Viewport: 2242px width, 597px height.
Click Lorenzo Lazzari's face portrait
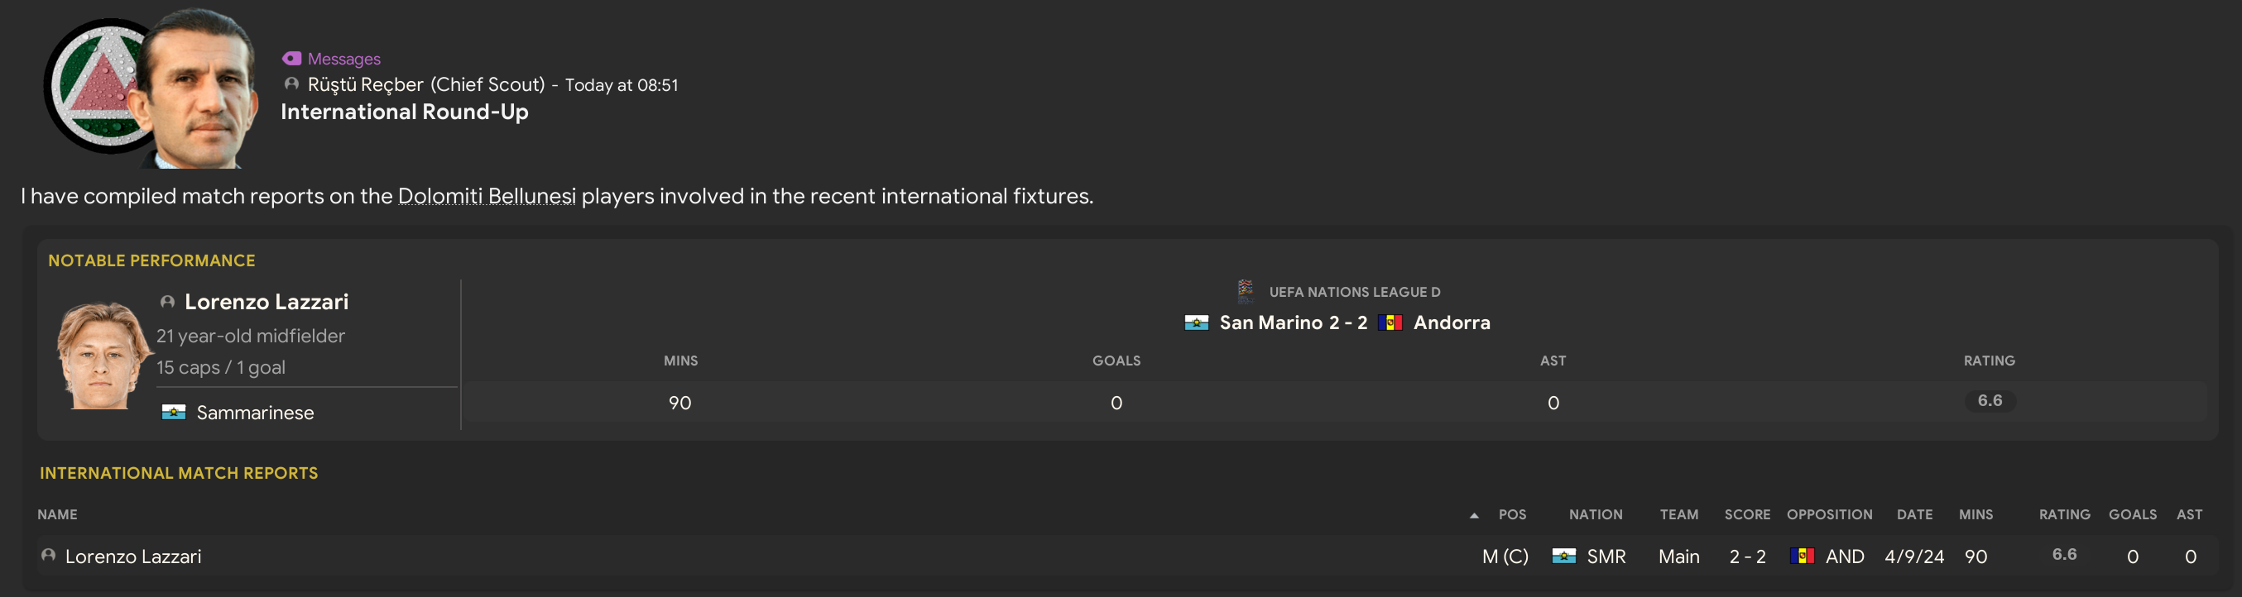[103, 355]
